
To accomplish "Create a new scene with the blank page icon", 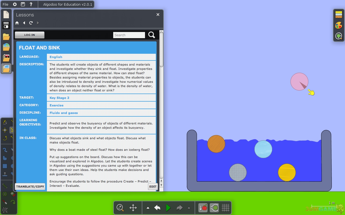I will (6, 15).
